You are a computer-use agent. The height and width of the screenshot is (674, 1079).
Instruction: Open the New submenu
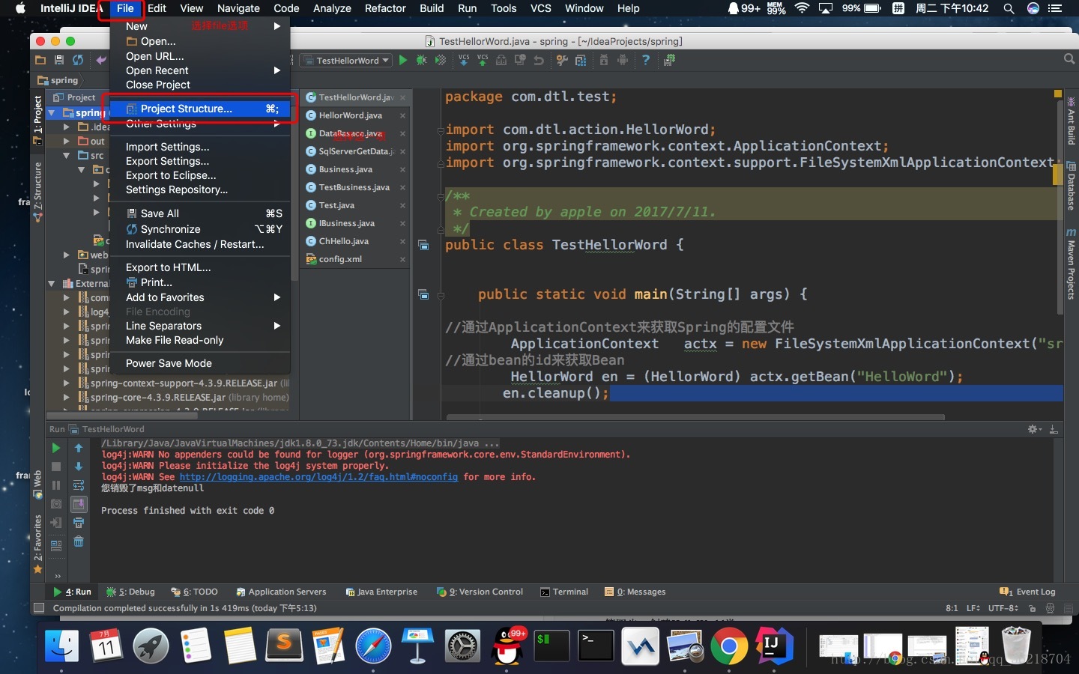pos(200,26)
